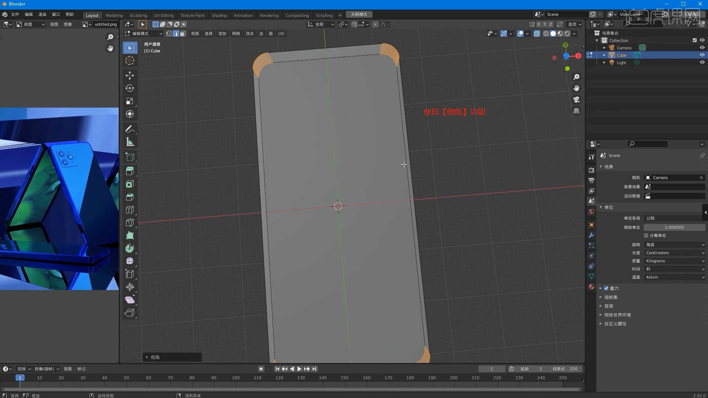This screenshot has width=708, height=398.
Task: Open the 长度 Centimeters dropdown
Action: (674, 253)
